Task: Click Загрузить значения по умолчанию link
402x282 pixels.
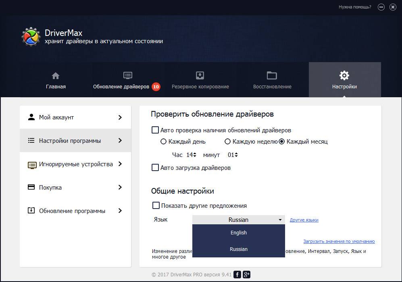Action: (x=339, y=241)
